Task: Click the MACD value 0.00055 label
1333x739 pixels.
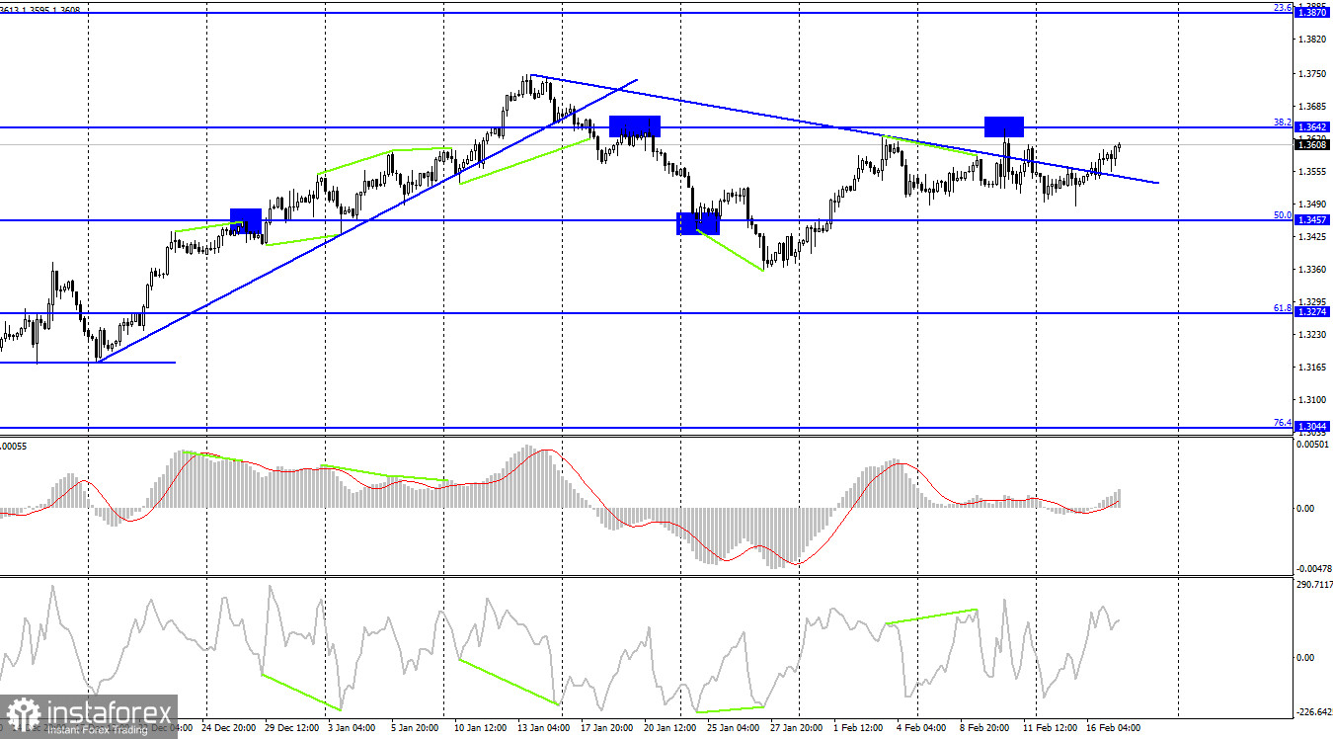Action: (x=14, y=447)
